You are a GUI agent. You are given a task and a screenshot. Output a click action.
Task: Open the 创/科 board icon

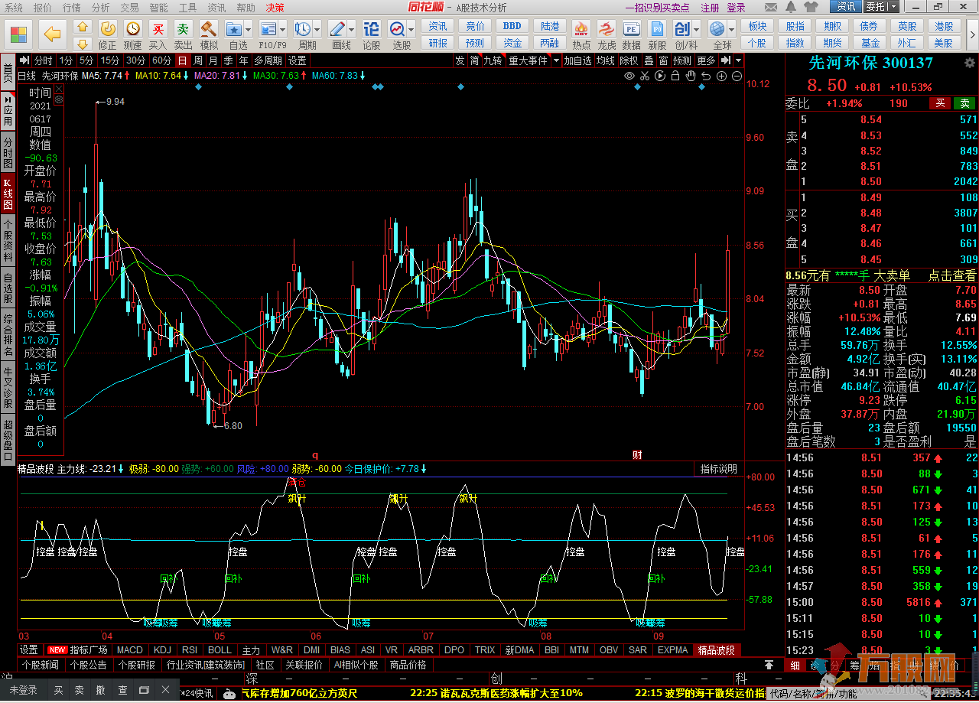[682, 29]
